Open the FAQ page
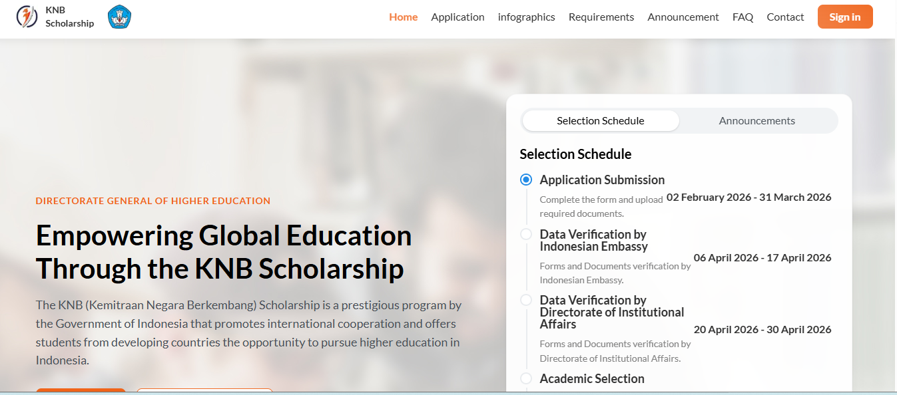Image resolution: width=897 pixels, height=395 pixels. pos(743,17)
